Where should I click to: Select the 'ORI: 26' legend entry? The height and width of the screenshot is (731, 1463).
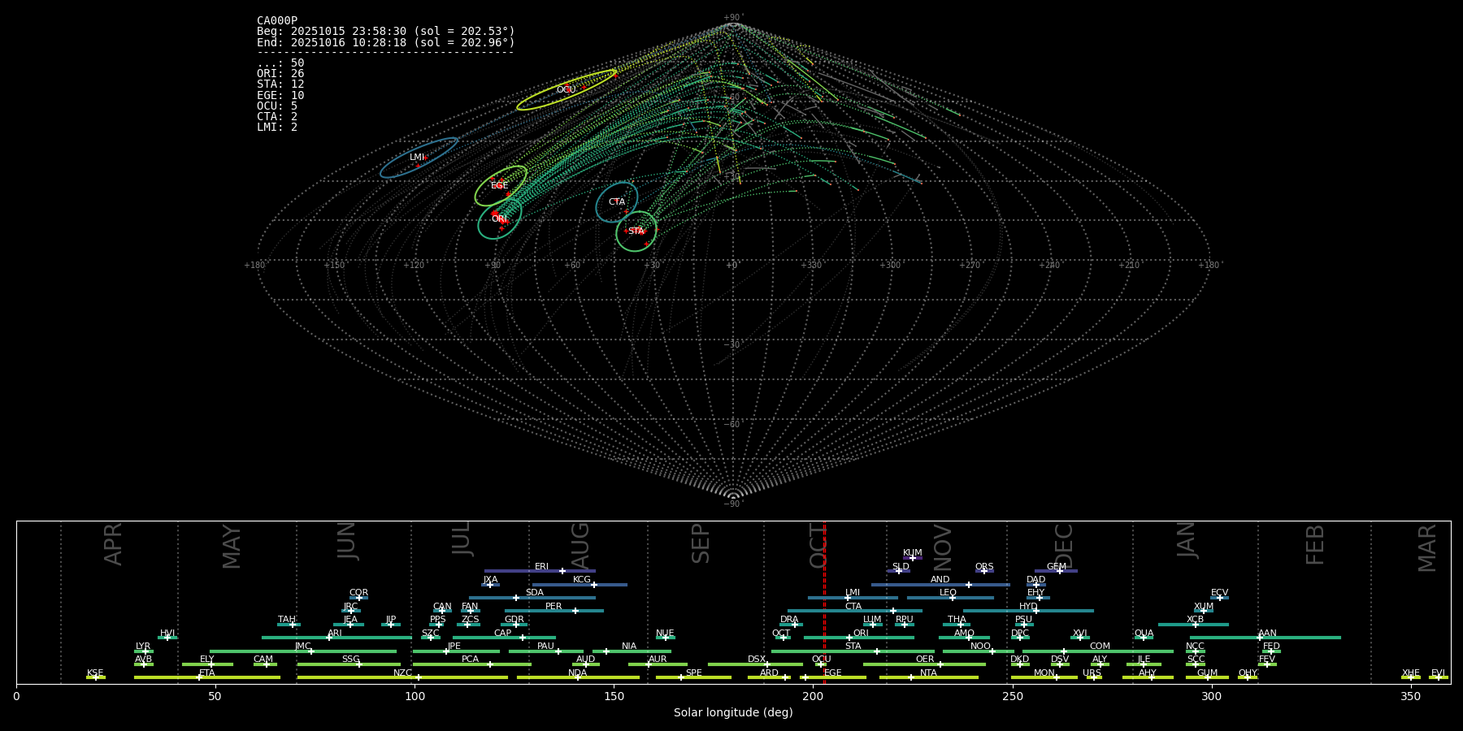coord(280,74)
